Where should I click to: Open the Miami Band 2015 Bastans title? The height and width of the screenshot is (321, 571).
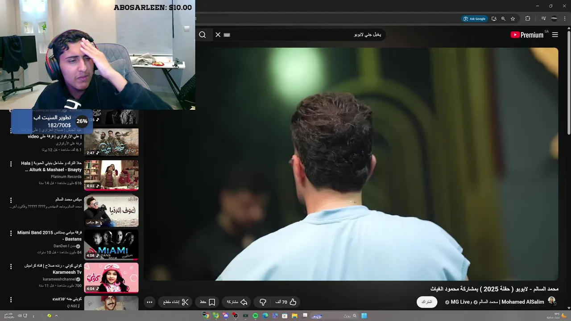point(50,236)
